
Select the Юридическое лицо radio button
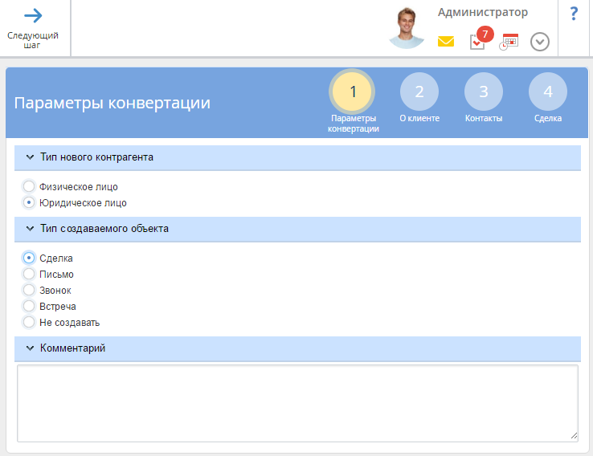coord(29,202)
